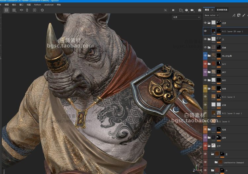
Task: Open the 3D cube display mode icon
Action: coord(187,10)
